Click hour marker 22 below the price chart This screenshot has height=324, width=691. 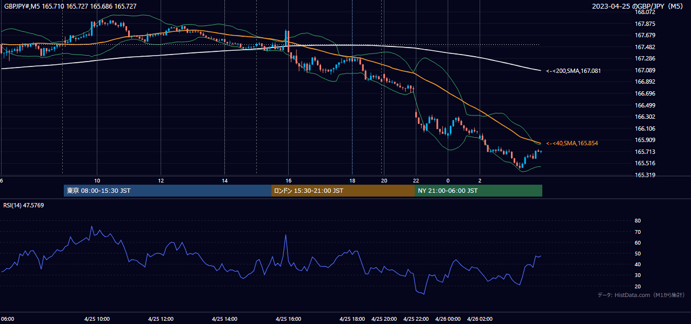click(416, 180)
